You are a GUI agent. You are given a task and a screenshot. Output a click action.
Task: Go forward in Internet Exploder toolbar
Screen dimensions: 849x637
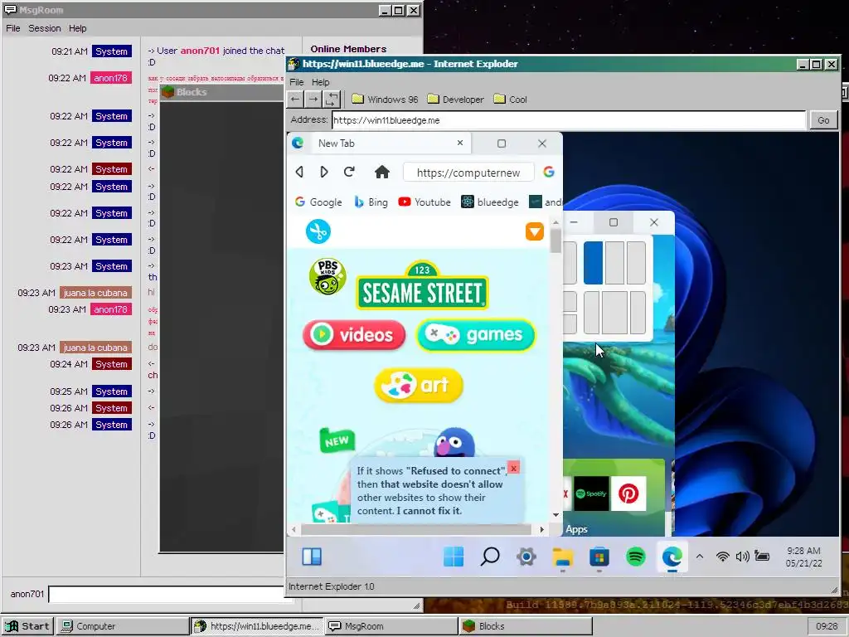[x=313, y=100]
